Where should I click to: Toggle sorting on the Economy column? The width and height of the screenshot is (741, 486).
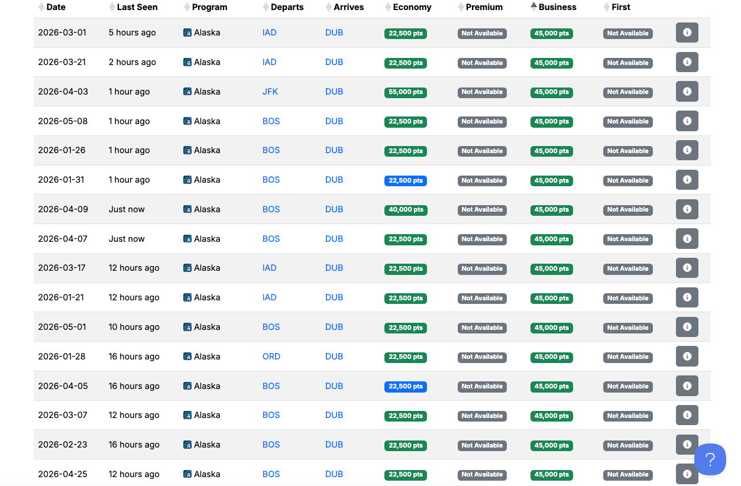coord(388,7)
